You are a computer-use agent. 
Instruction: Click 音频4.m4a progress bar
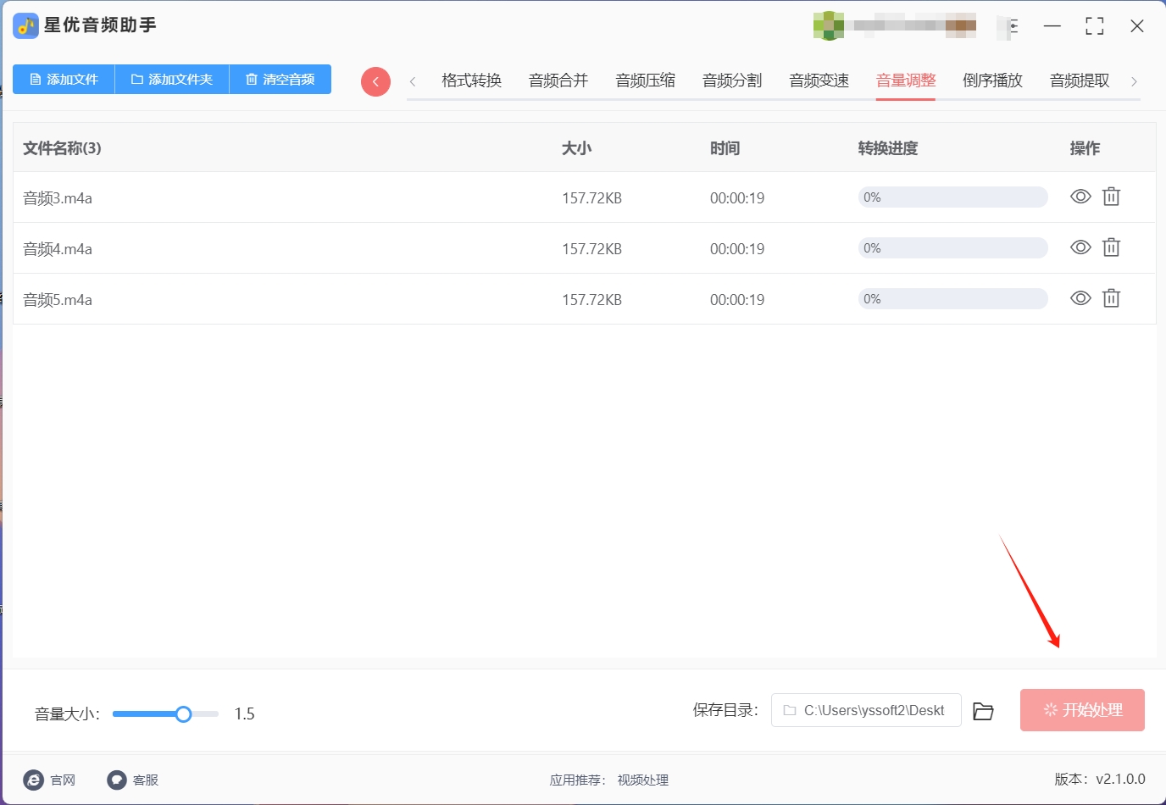pyautogui.click(x=952, y=248)
